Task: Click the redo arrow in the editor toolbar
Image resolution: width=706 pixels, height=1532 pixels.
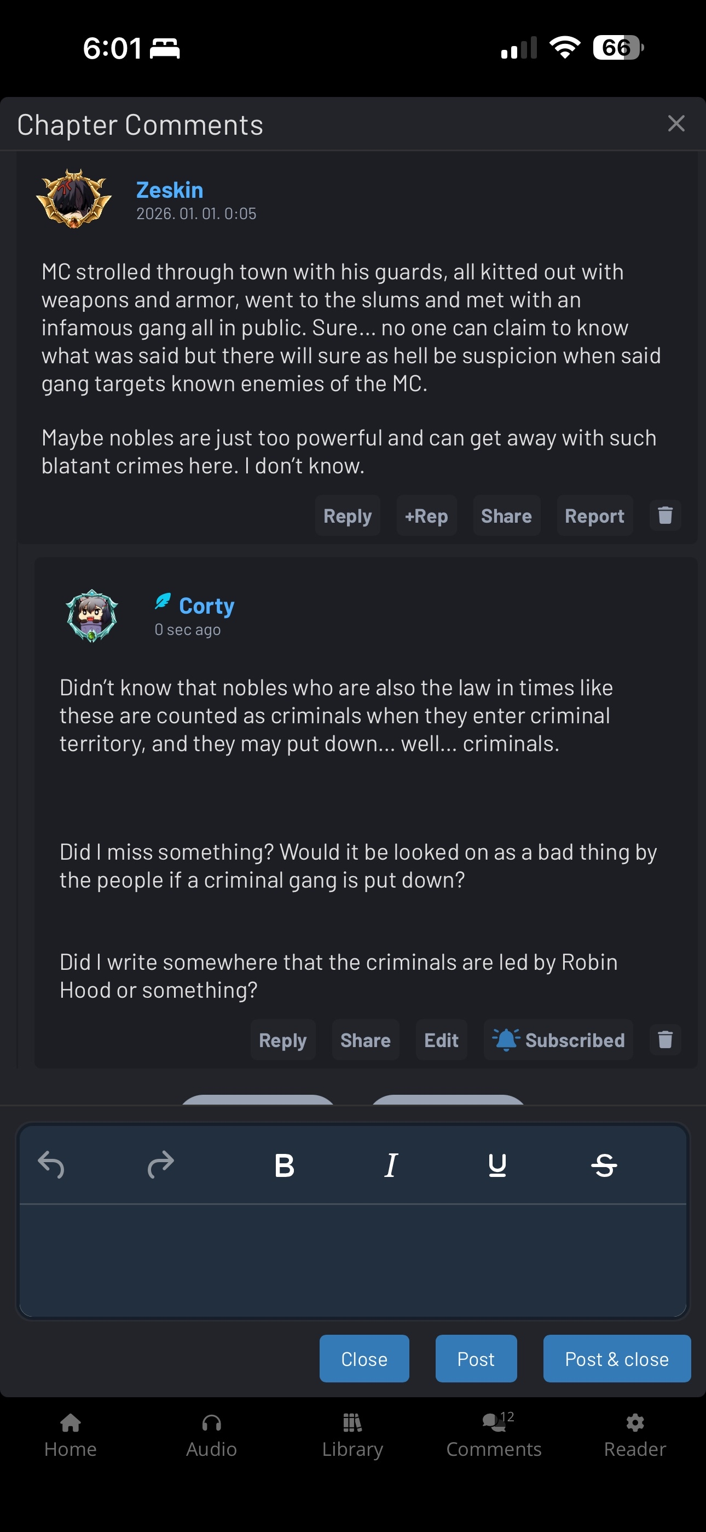Action: pyautogui.click(x=160, y=1164)
